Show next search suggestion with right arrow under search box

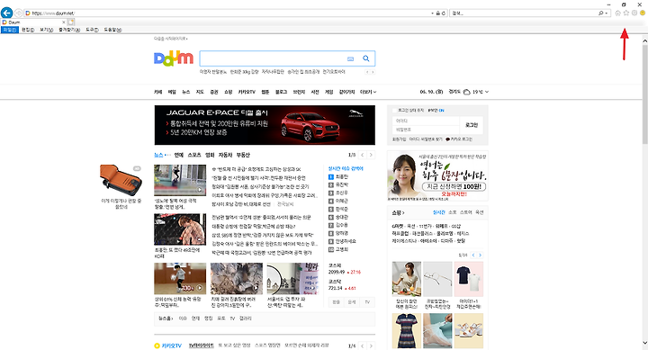373,72
